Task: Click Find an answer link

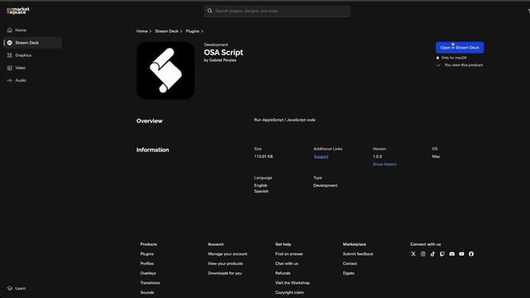Action: [x=289, y=254]
